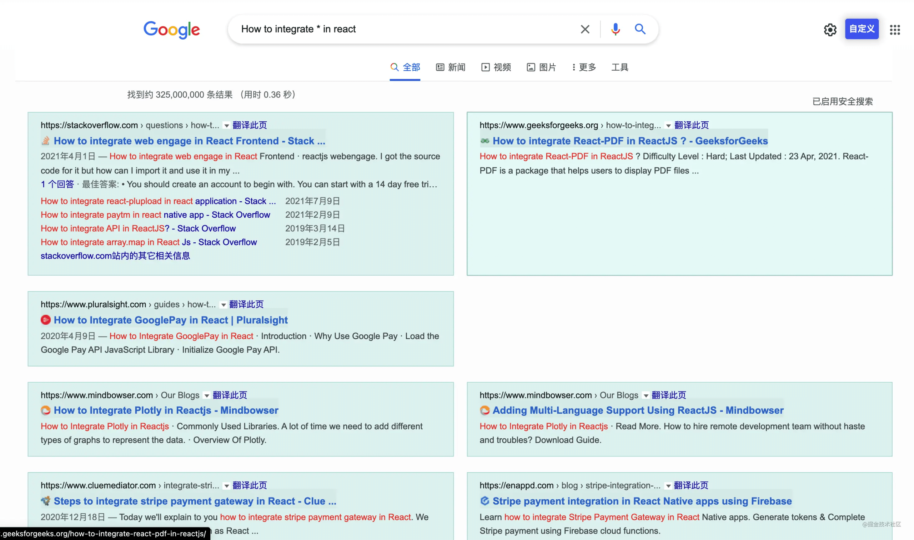The height and width of the screenshot is (540, 914).
Task: Click the Google logo
Action: 171,30
